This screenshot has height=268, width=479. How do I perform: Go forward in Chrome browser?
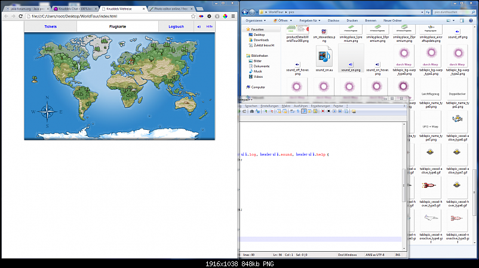tap(13, 16)
